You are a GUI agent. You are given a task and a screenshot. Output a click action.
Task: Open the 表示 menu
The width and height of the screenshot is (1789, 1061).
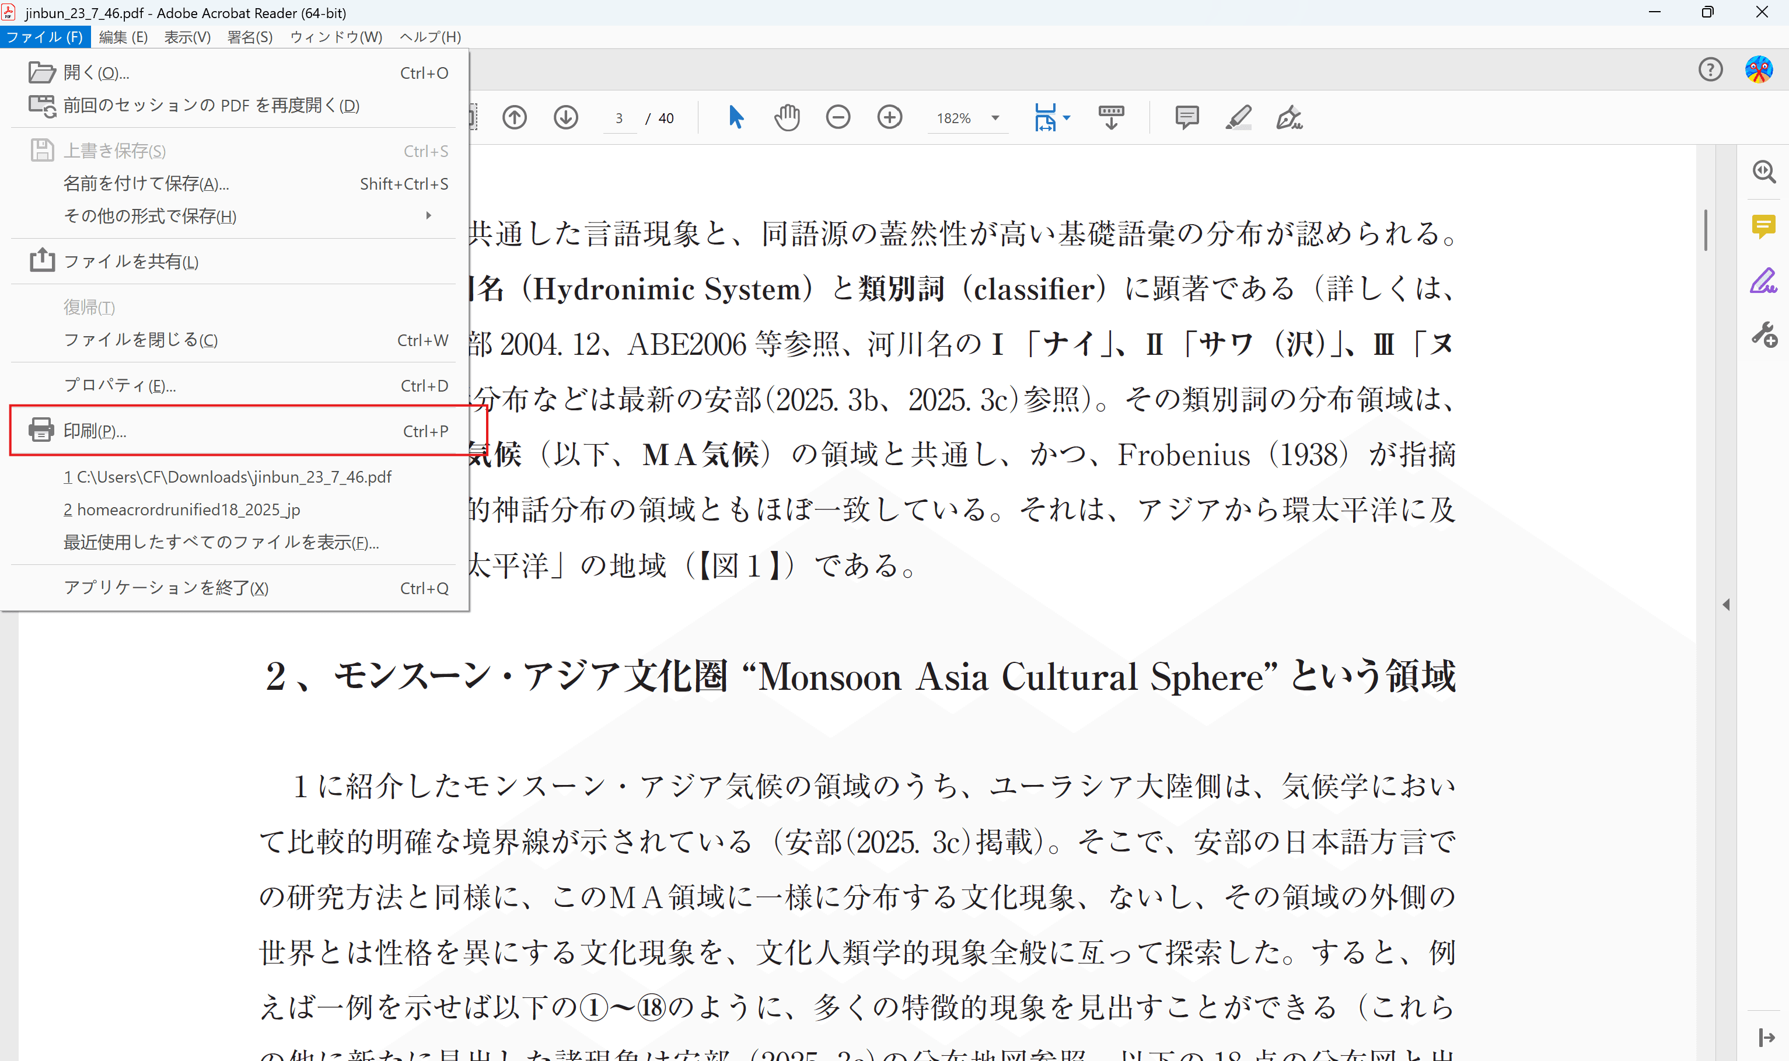[187, 36]
